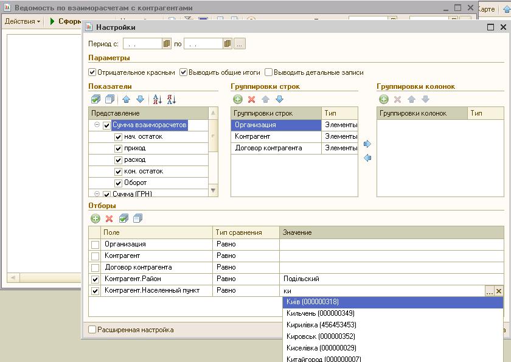Viewport: 511px width, 362px height.
Task: Click the move-up arrow under Группировки колонок
Action: pos(412,99)
